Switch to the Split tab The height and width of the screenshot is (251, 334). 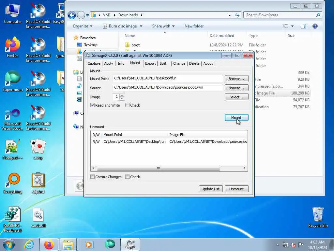163,63
